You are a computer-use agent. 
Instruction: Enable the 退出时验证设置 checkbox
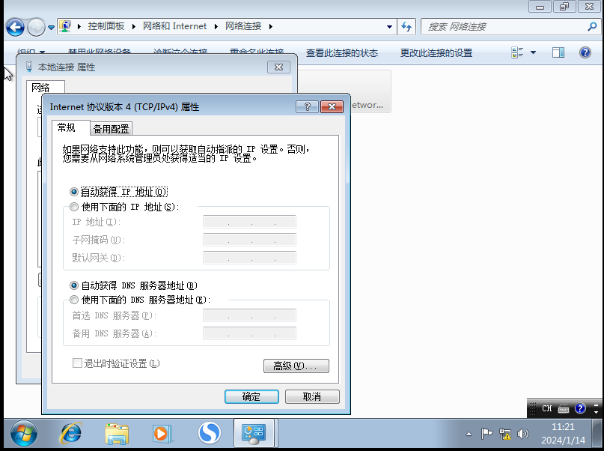tap(77, 363)
